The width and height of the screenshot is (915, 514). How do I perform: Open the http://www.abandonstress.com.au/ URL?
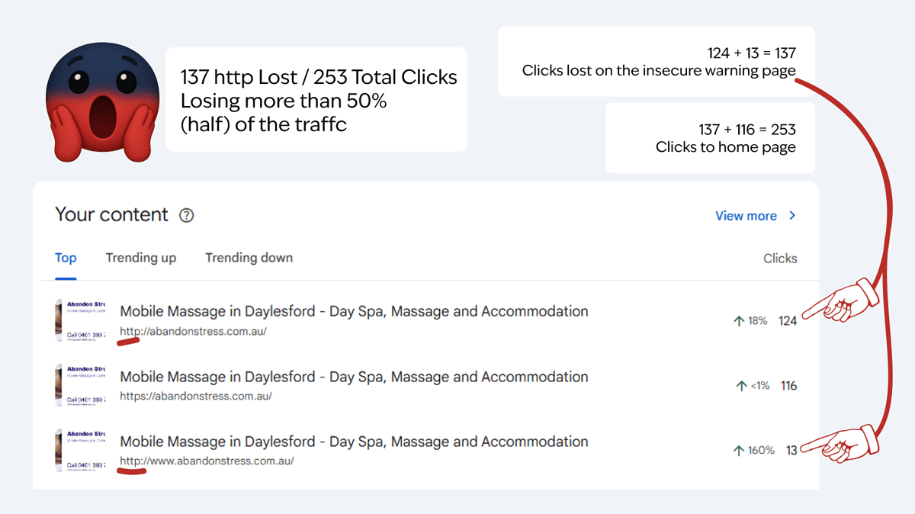point(207,461)
